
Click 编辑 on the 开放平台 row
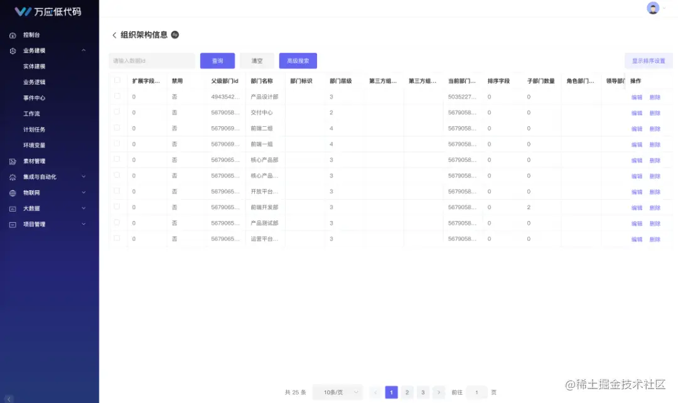click(636, 191)
